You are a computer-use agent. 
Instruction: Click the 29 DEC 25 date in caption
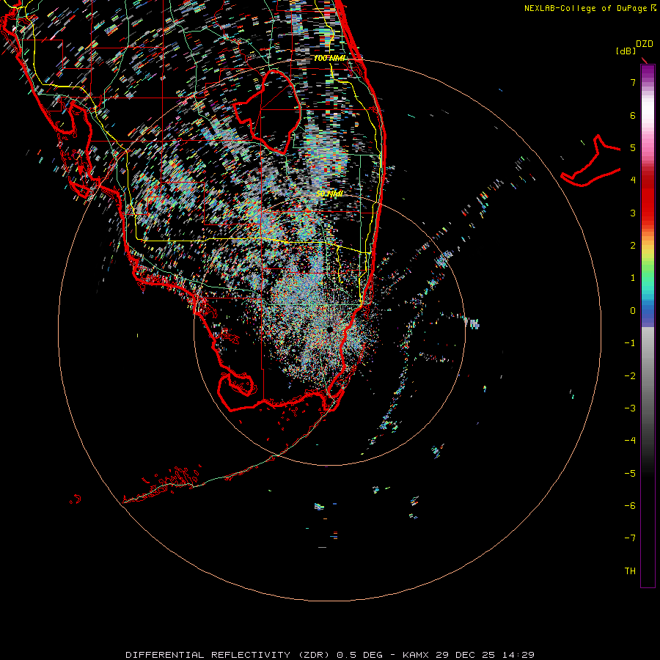click(x=466, y=655)
